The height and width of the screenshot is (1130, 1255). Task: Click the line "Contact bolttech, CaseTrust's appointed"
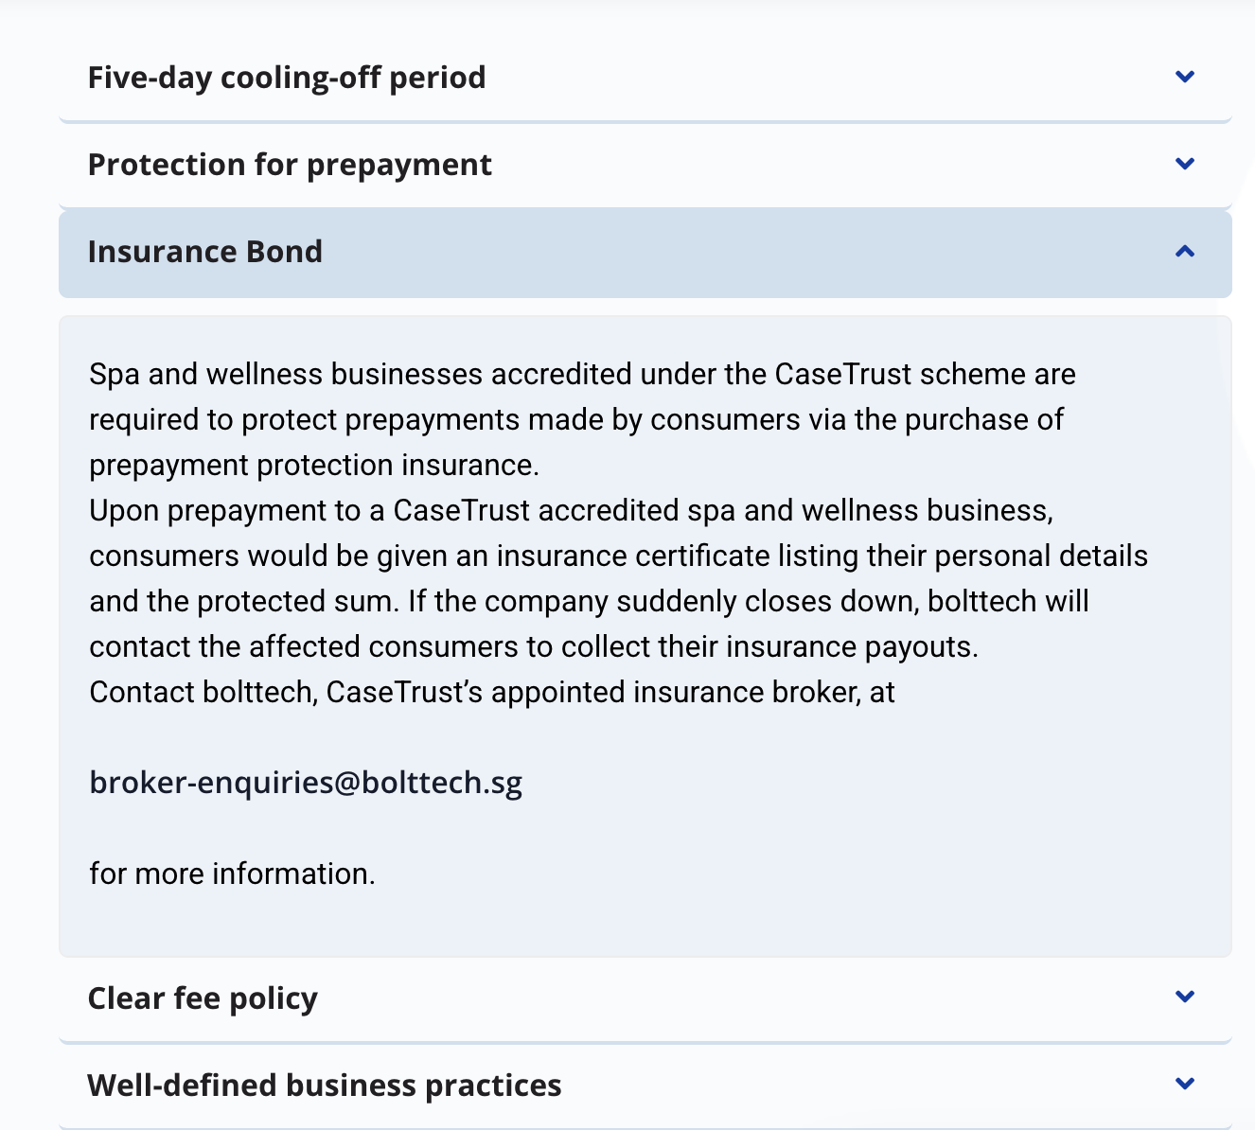pyautogui.click(x=492, y=693)
